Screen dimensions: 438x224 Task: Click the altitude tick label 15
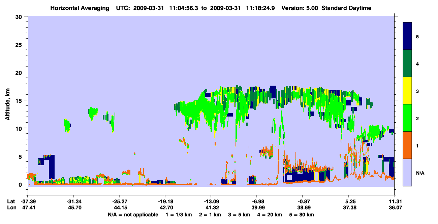pos(20,100)
